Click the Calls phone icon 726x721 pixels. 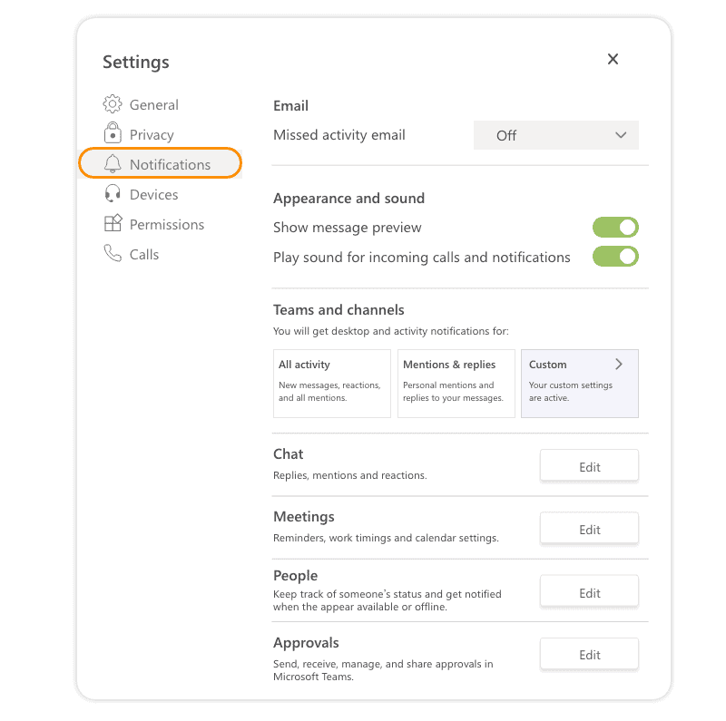click(113, 253)
